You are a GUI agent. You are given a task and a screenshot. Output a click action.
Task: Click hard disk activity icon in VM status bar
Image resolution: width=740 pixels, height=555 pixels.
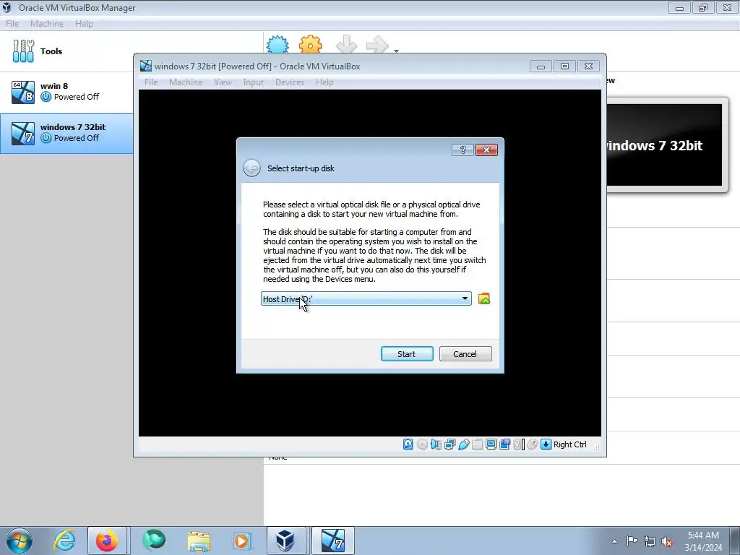(408, 444)
